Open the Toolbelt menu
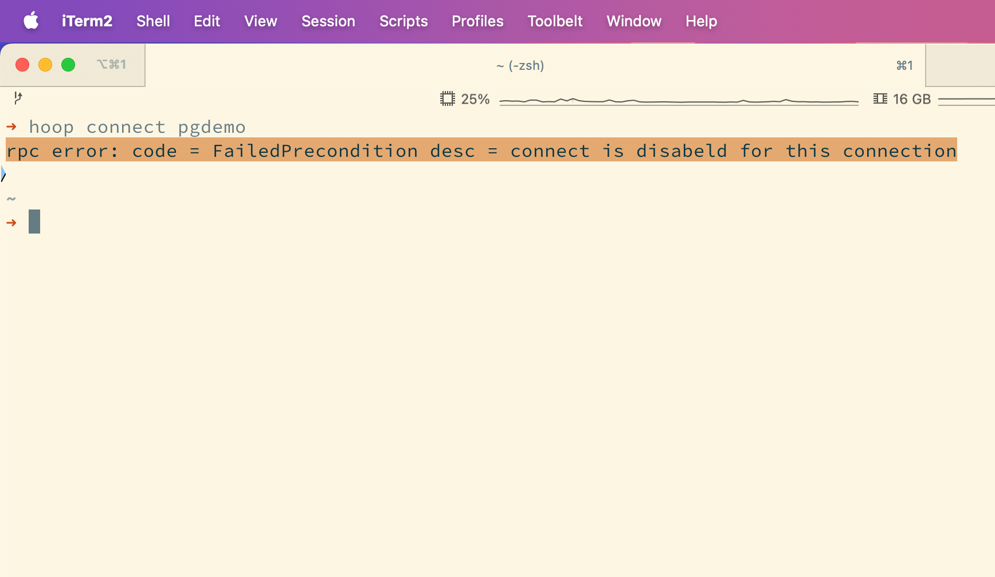This screenshot has width=995, height=577. tap(554, 21)
